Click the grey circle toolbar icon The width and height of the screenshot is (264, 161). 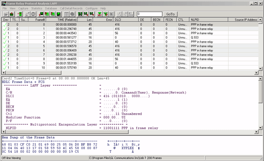72,14
